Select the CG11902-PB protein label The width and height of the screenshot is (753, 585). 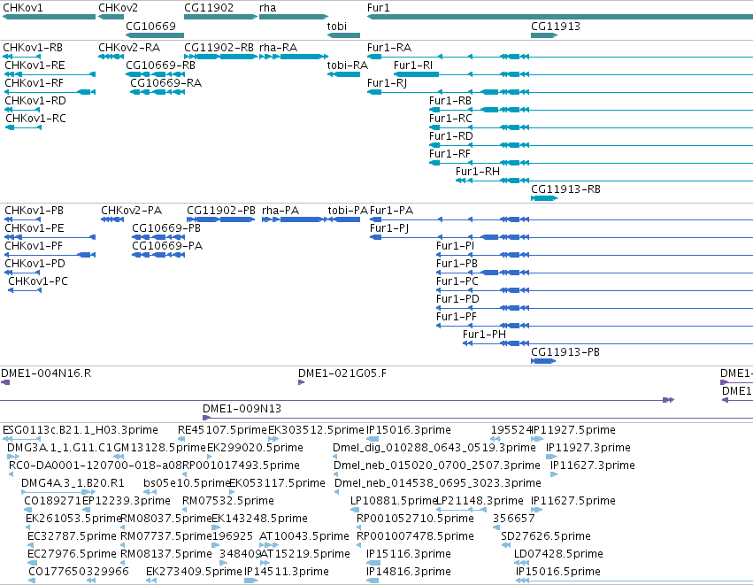pyautogui.click(x=221, y=211)
